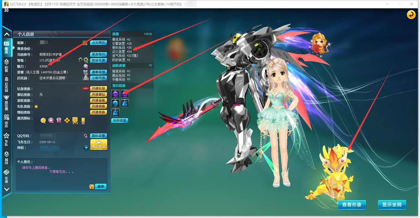Click the 外形改装 button
Viewport: 420px width, 218px height.
pyautogui.click(x=120, y=121)
